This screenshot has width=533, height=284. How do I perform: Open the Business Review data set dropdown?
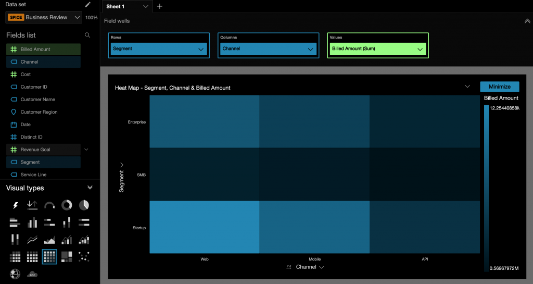pos(44,17)
